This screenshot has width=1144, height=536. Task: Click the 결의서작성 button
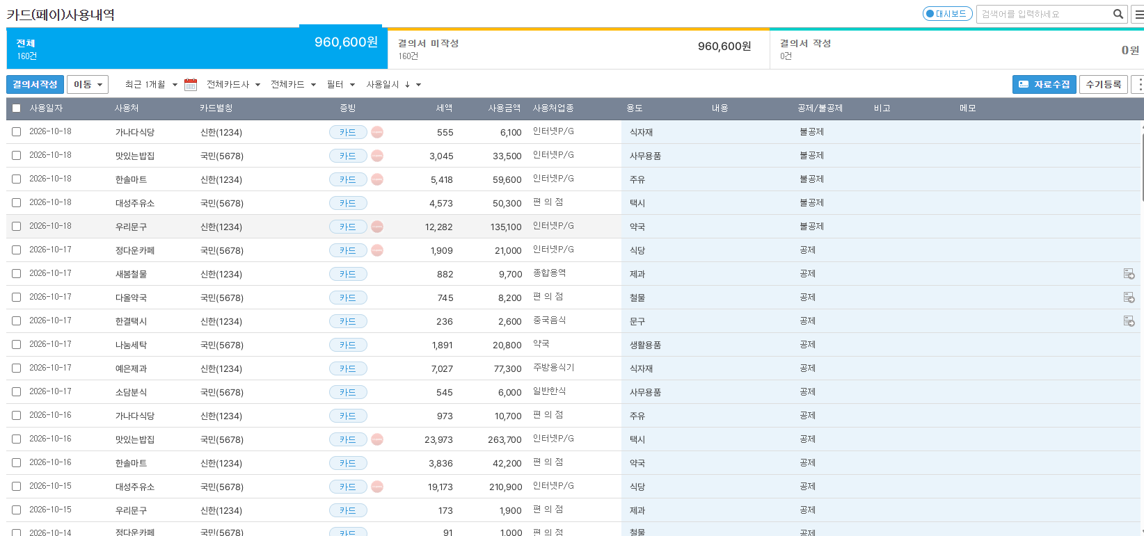pyautogui.click(x=35, y=84)
